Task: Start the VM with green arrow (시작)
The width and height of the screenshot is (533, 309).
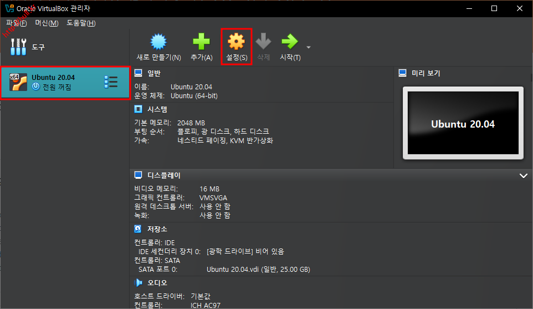Action: pyautogui.click(x=290, y=42)
